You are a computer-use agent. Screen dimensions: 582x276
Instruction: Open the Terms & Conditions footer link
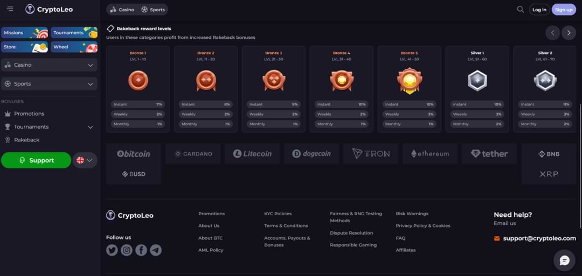coord(286,225)
